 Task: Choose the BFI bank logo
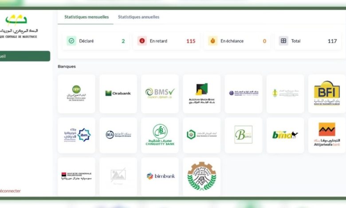[x=326, y=93]
